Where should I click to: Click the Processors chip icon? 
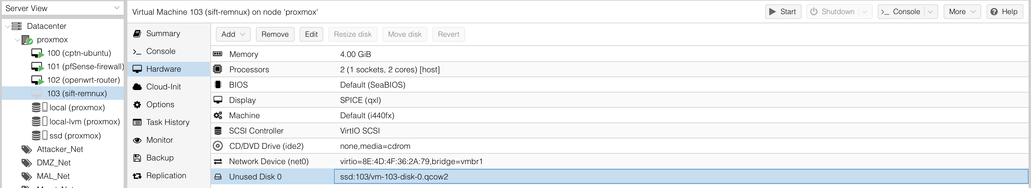click(218, 69)
